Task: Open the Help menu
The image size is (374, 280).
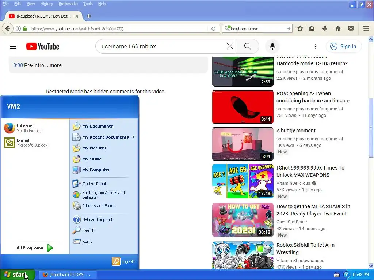Action: 102,4
